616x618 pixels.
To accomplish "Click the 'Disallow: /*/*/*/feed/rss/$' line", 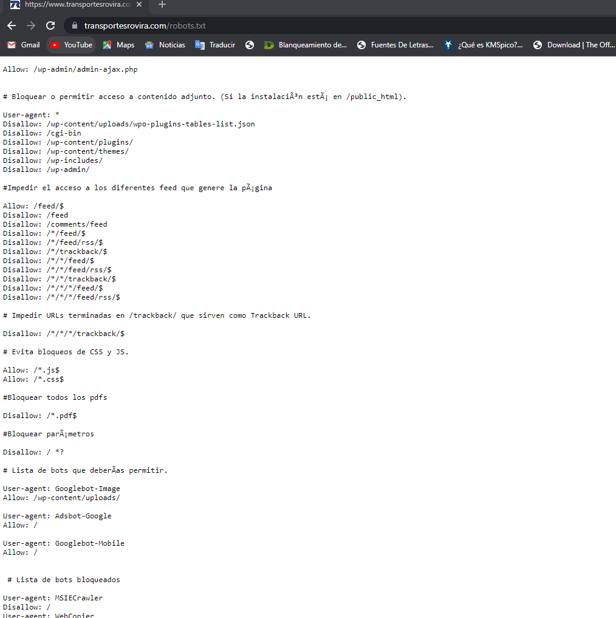I will (x=61, y=297).
